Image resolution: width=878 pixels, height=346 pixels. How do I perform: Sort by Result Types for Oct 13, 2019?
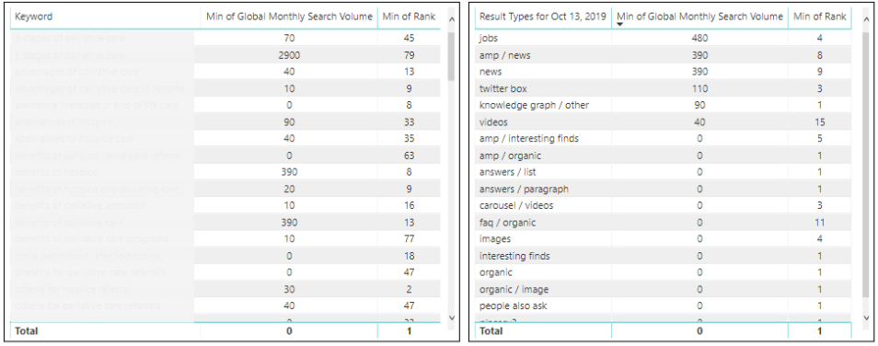543,17
